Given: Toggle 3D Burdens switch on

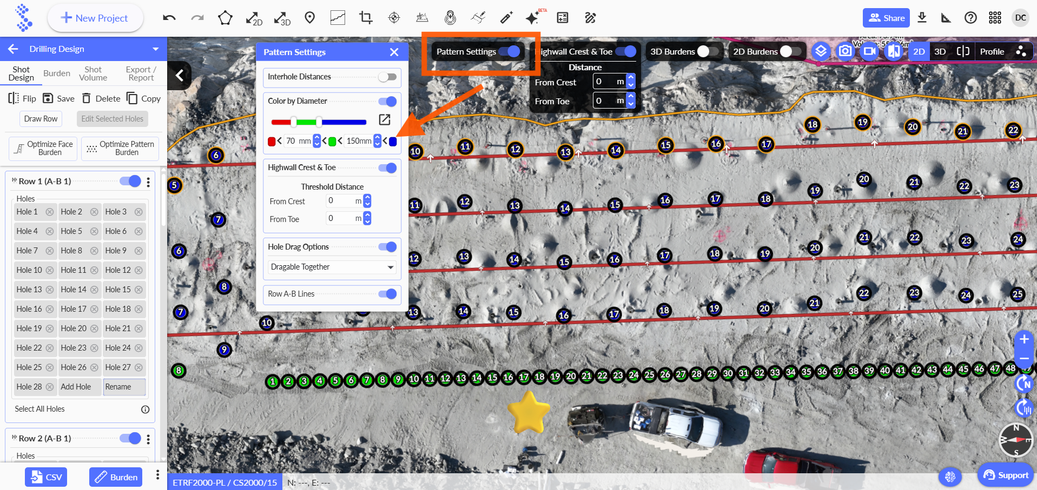Looking at the screenshot, I should pyautogui.click(x=708, y=51).
